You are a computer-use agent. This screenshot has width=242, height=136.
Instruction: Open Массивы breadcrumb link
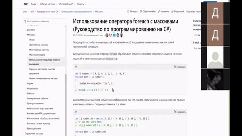[x=99, y=12]
